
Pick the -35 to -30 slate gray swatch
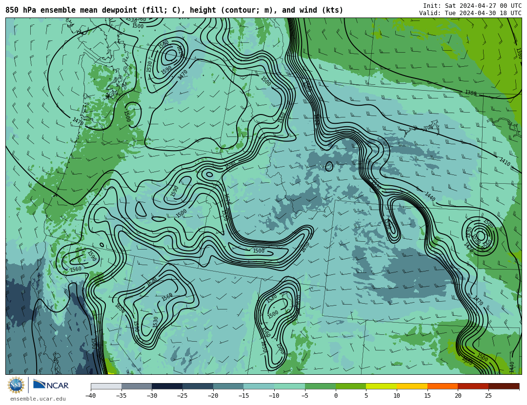click(137, 386)
